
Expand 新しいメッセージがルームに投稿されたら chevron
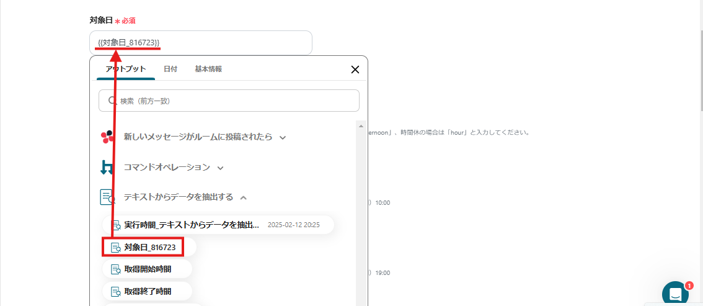tap(283, 138)
